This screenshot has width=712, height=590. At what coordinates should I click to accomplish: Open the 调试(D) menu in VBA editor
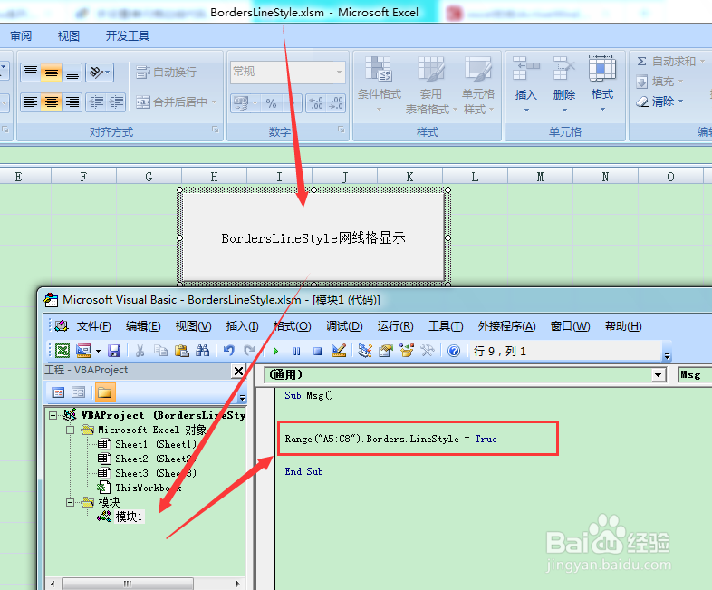(x=344, y=326)
